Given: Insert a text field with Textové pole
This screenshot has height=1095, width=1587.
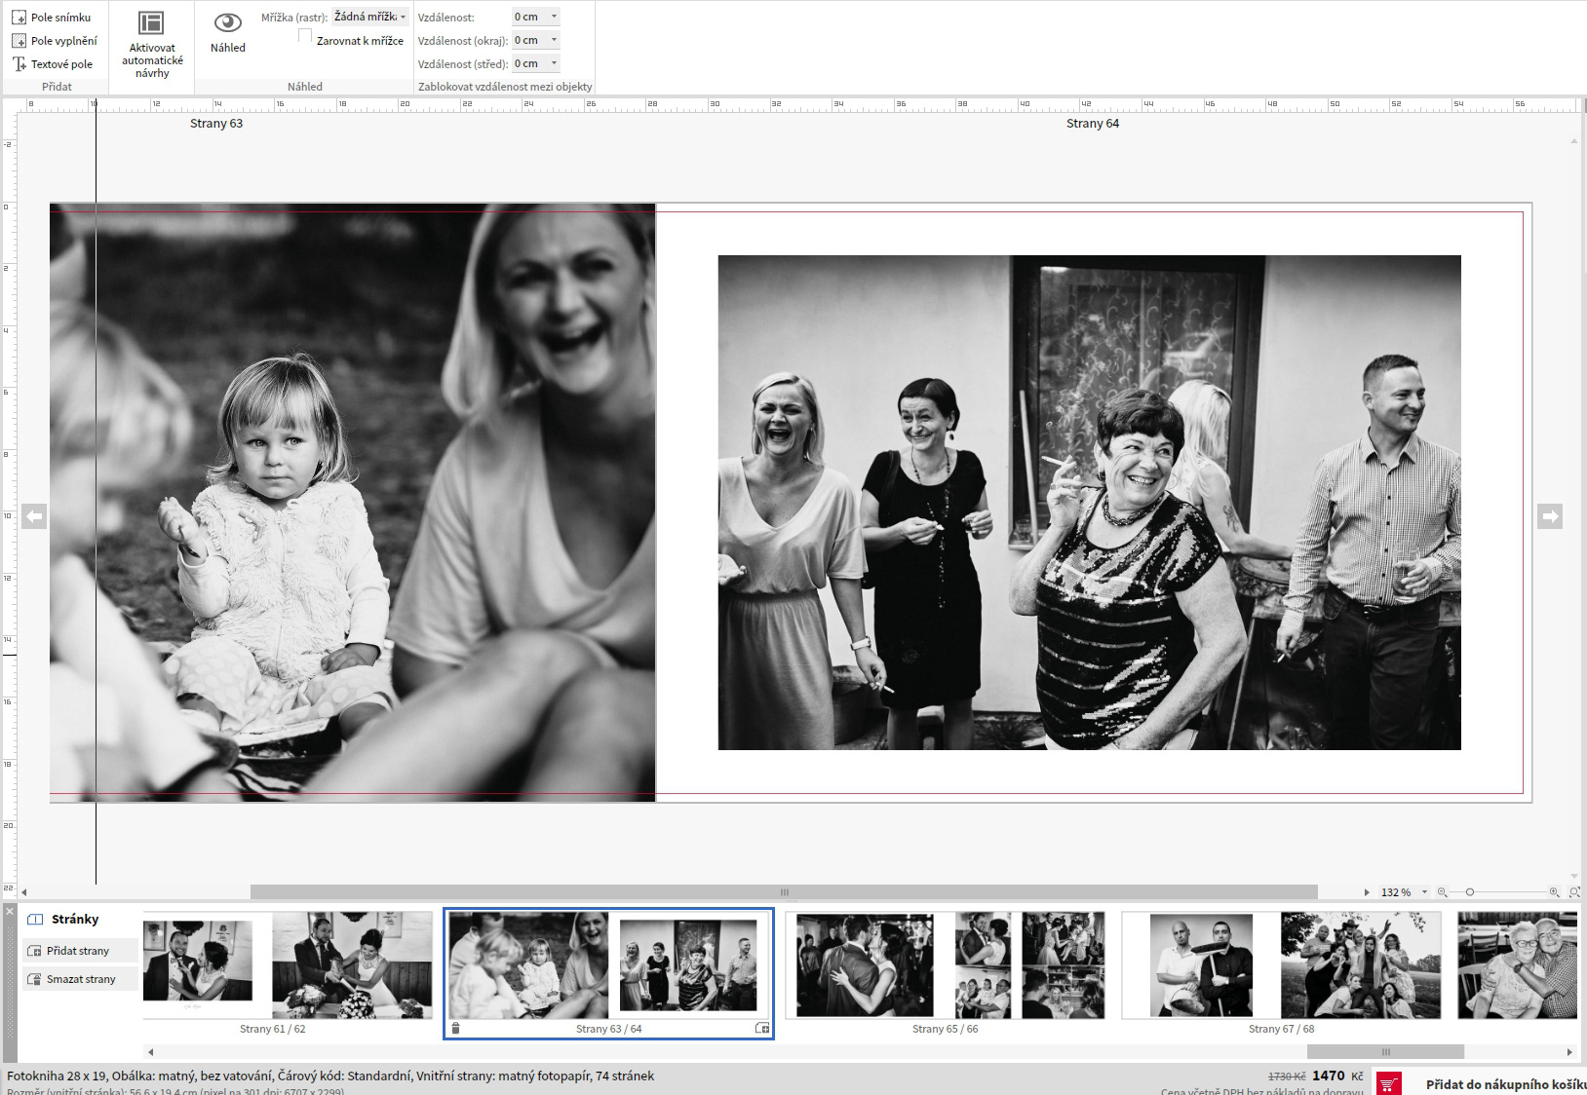Looking at the screenshot, I should 53,64.
